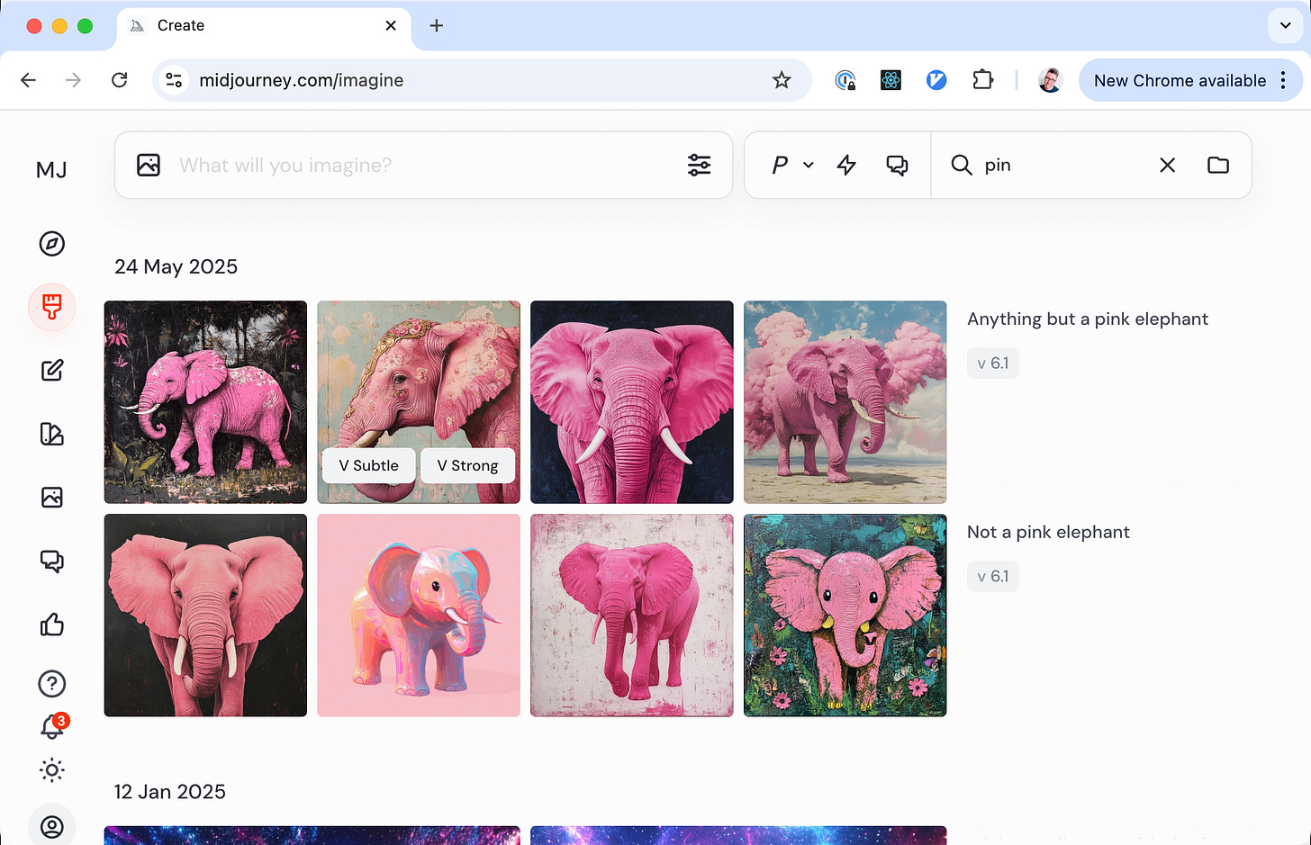Open the Chrome profile avatar
The image size is (1311, 845).
[1050, 80]
